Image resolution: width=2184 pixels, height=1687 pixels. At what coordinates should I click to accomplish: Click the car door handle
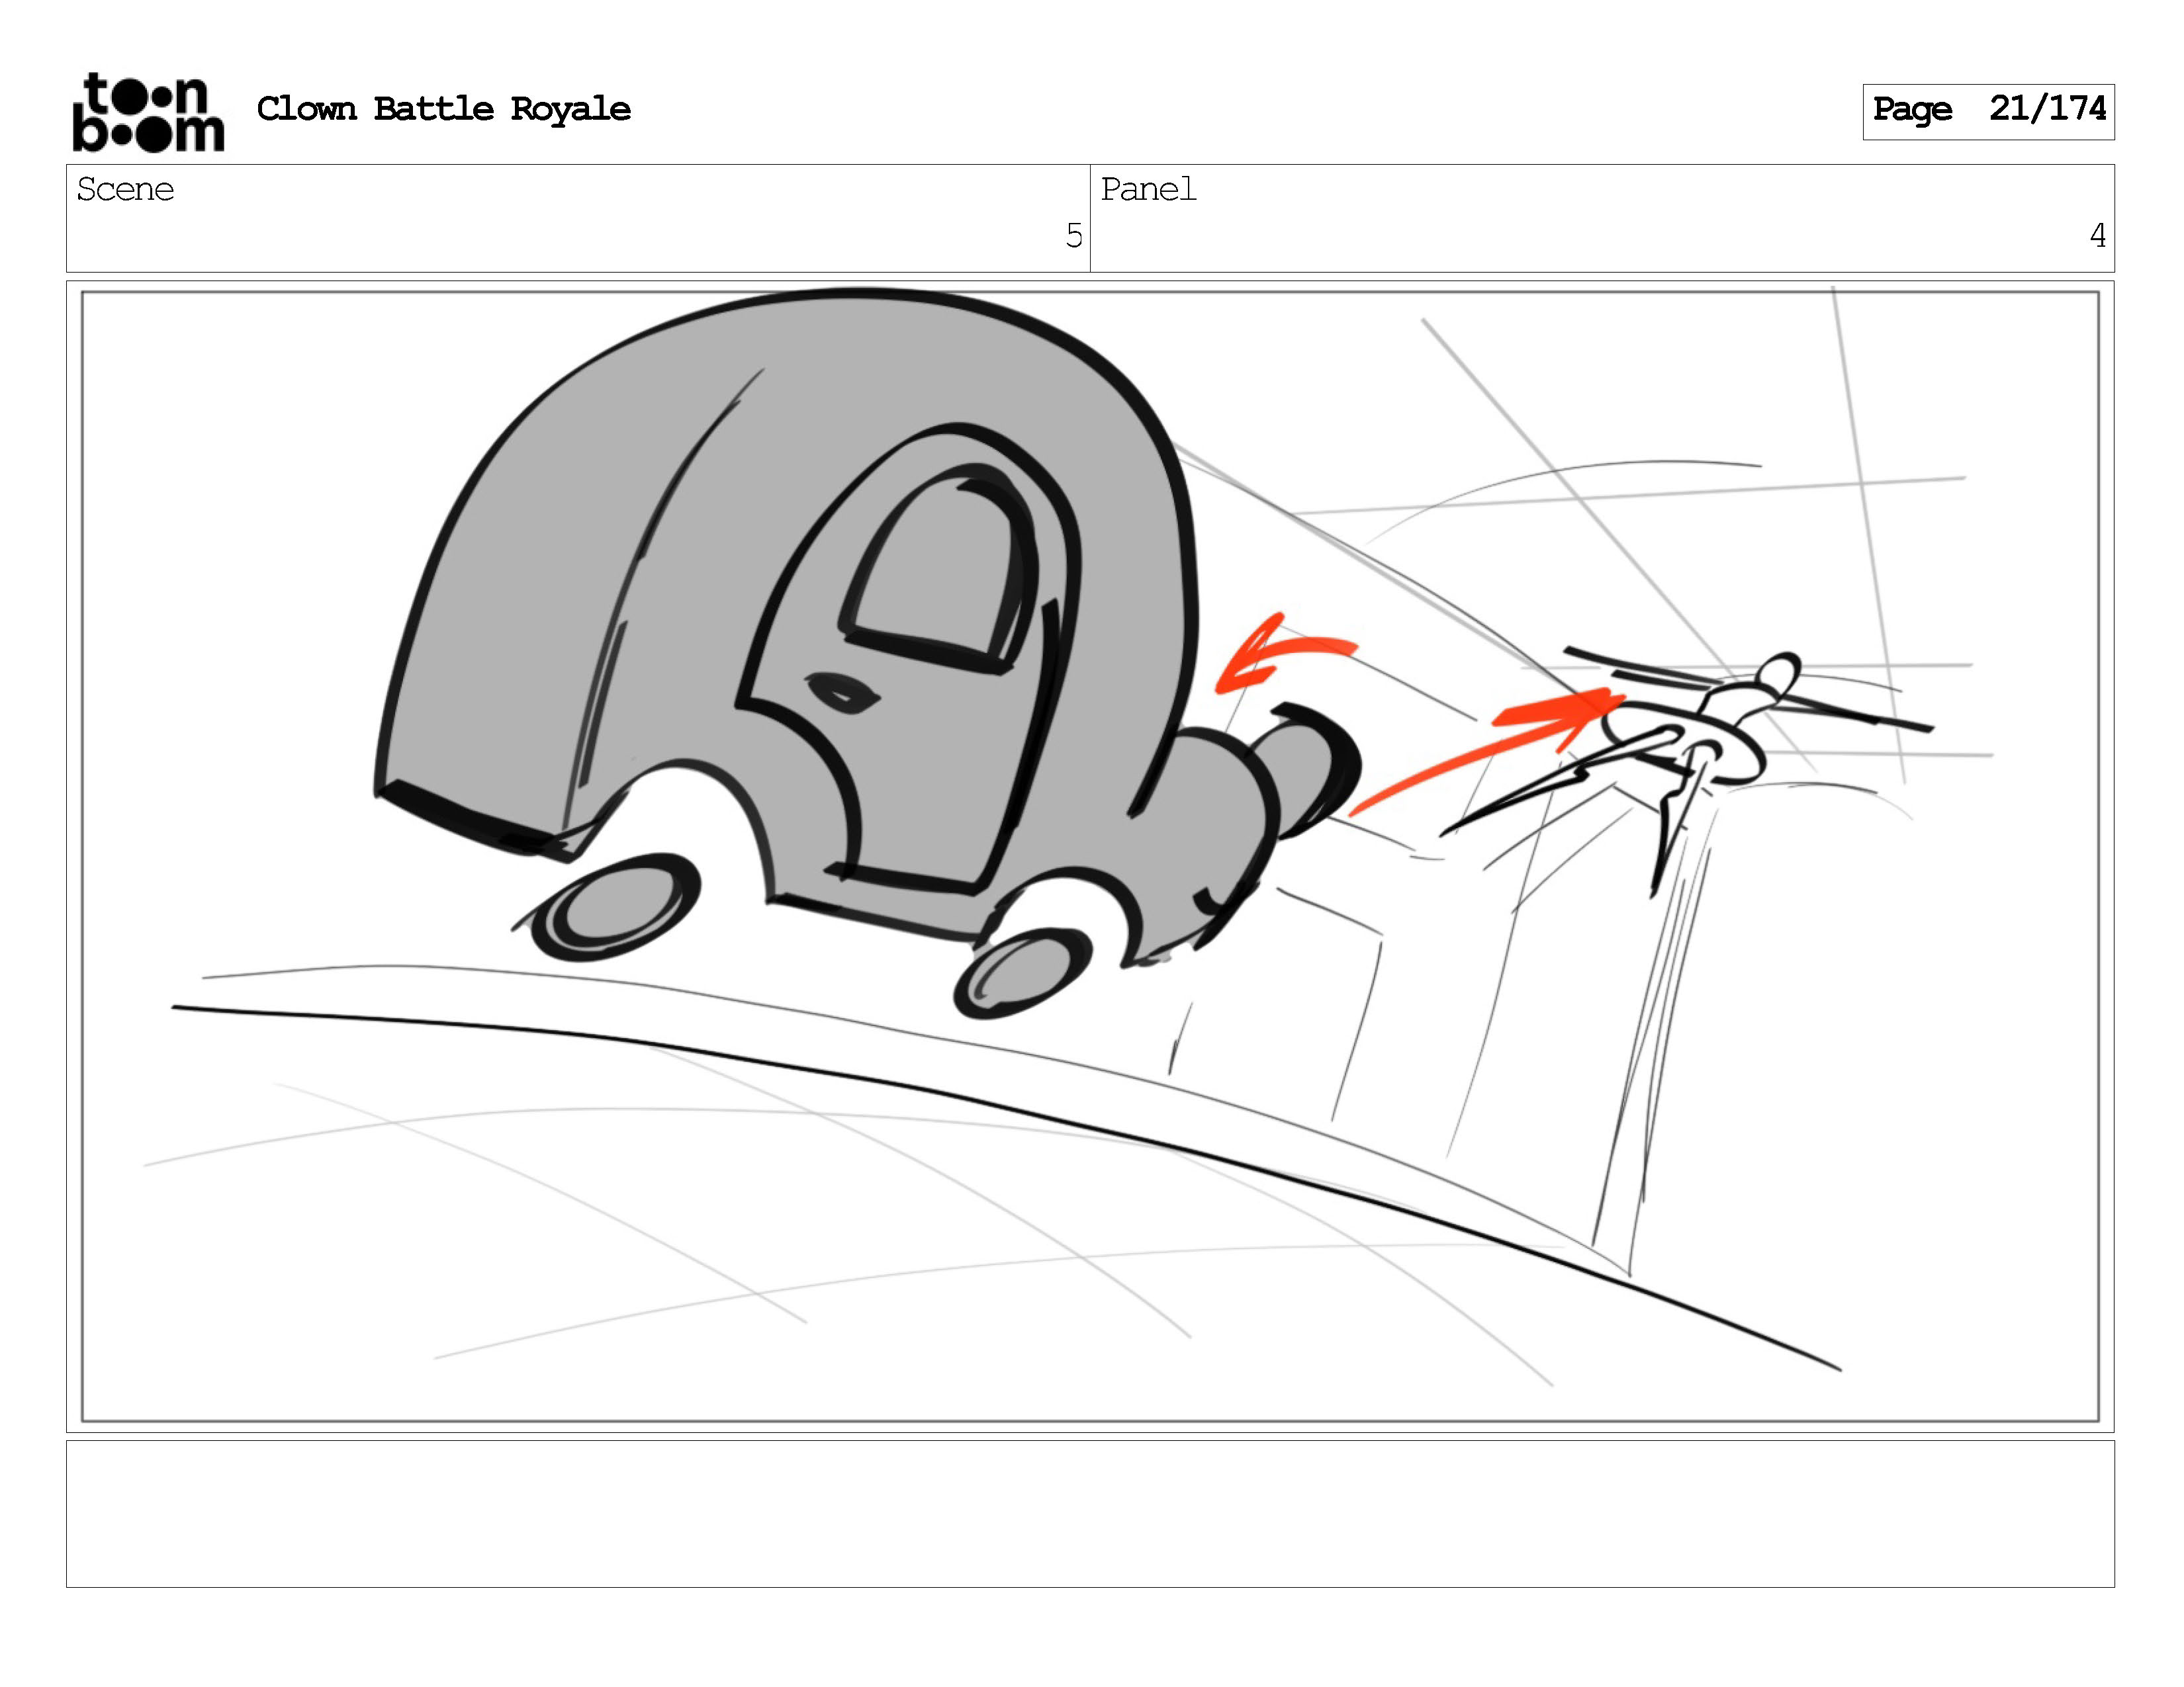[842, 691]
